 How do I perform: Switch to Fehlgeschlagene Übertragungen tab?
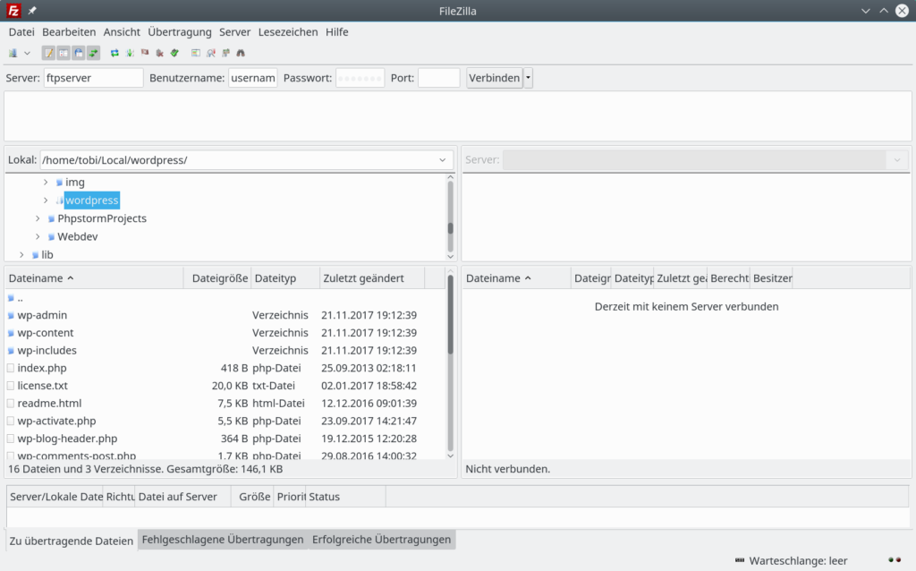(x=223, y=540)
